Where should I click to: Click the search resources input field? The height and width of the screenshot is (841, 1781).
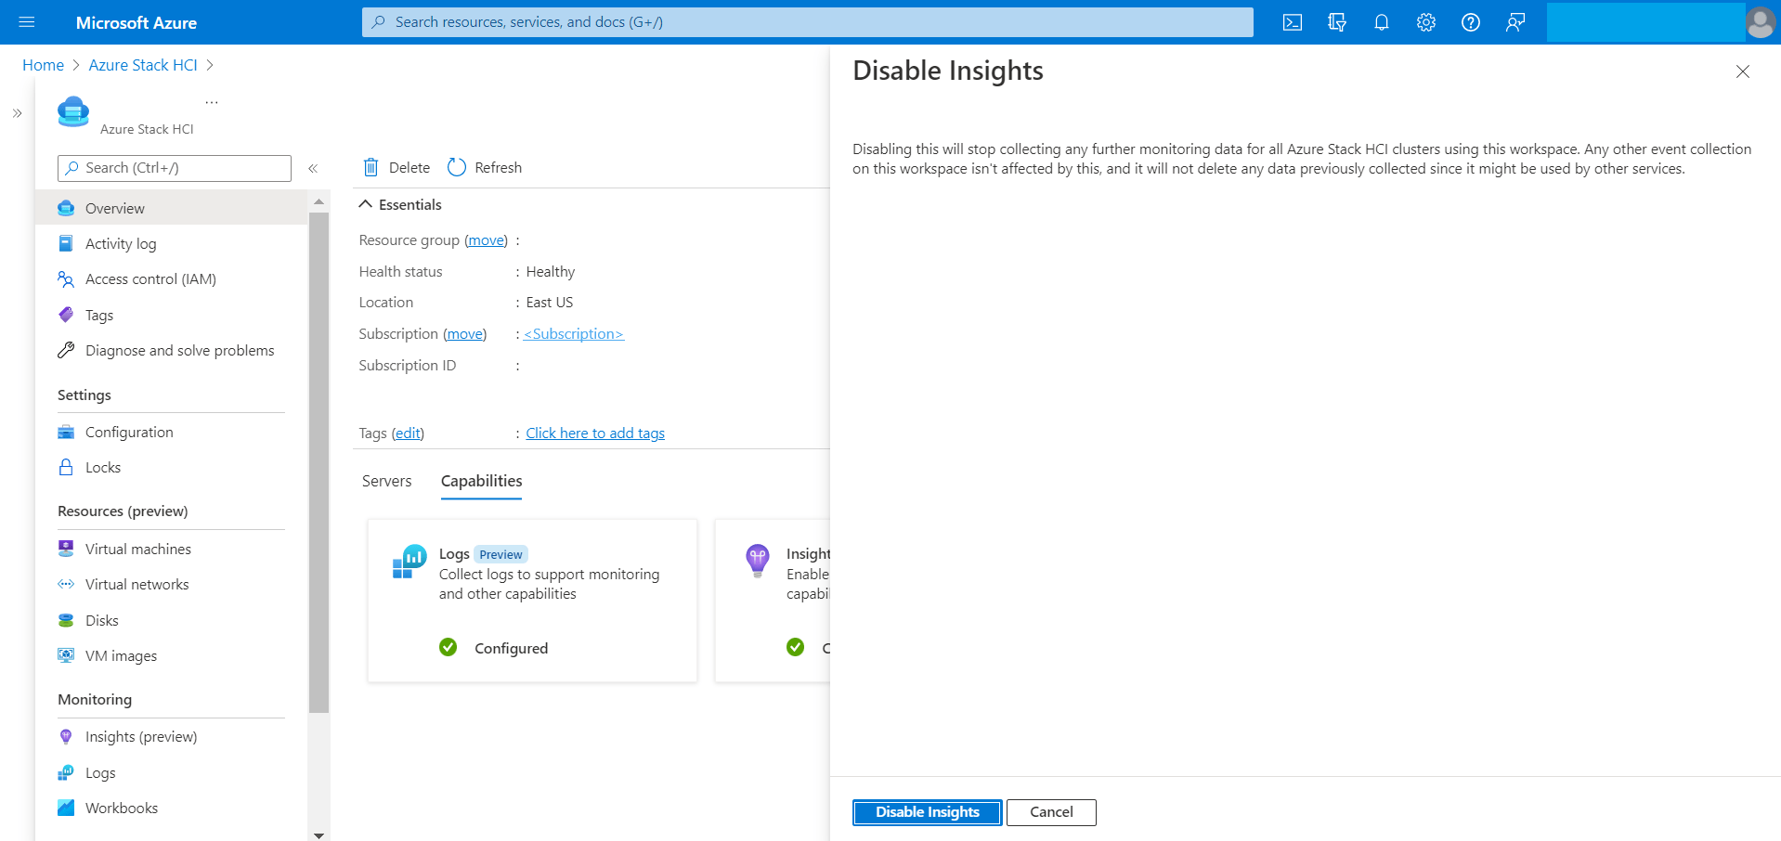[x=808, y=21]
